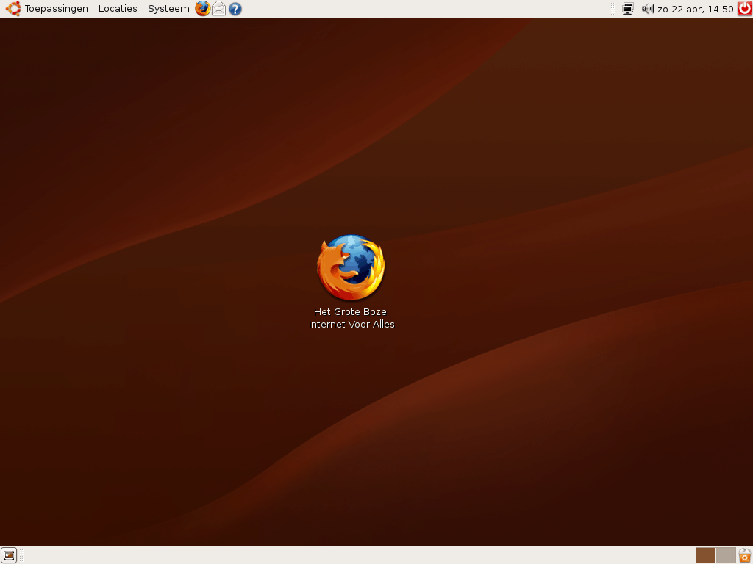Viewport: 753px width, 564px height.
Task: Select the Firefox desktop icon
Action: [351, 267]
